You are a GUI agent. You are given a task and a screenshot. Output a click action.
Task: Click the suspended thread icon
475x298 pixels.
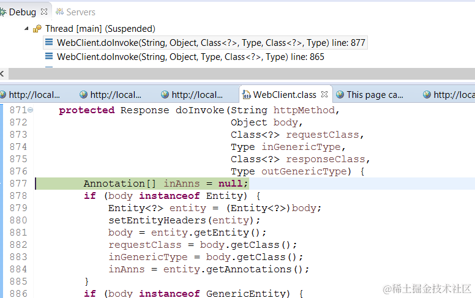[37, 29]
